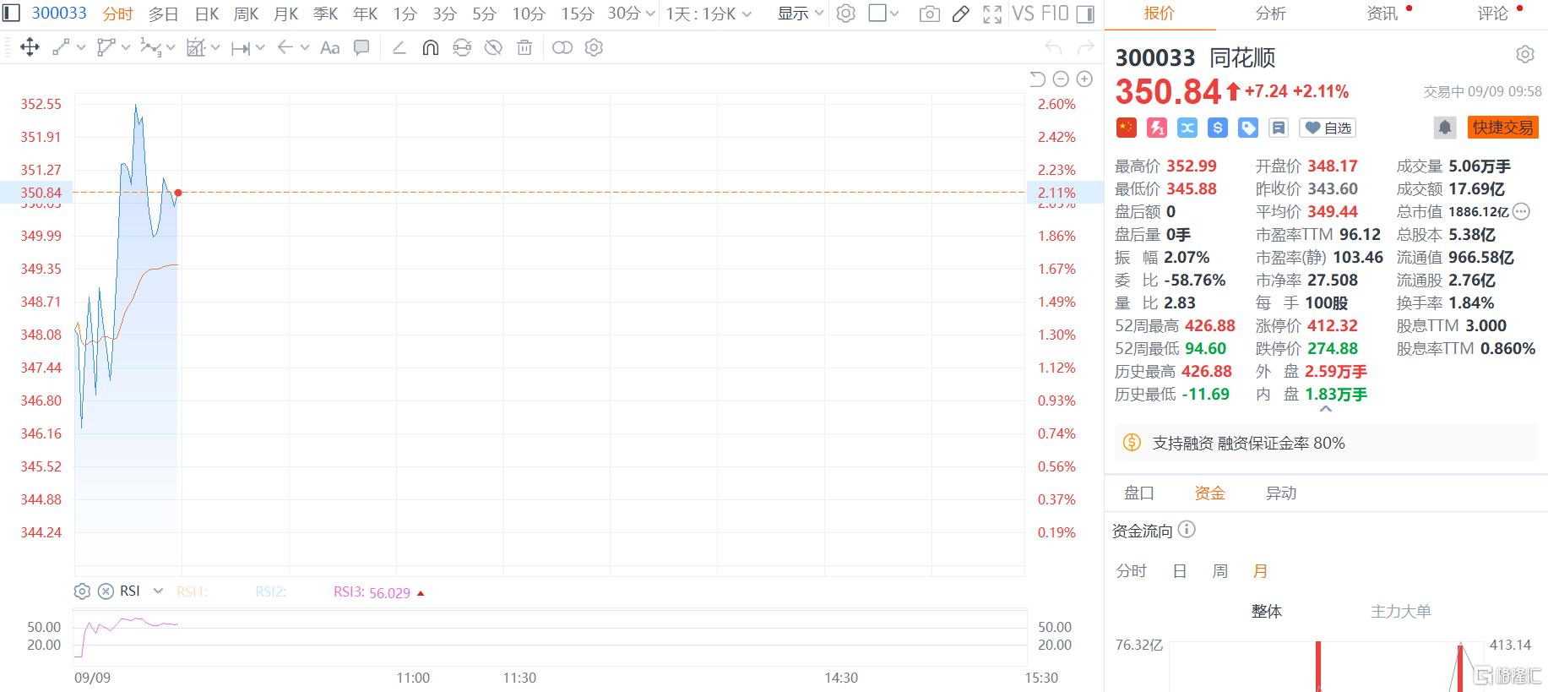Expand the 30分 interval dropdown
The image size is (1548, 692).
click(x=632, y=14)
